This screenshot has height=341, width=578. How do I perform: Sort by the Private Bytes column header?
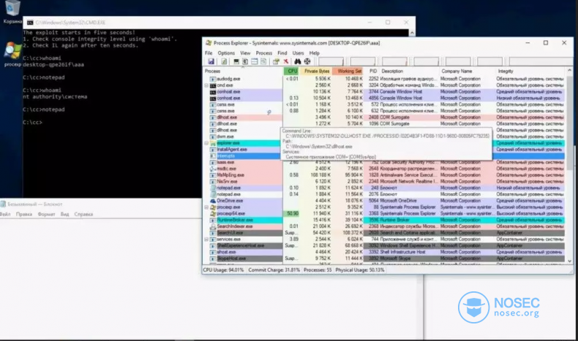316,71
